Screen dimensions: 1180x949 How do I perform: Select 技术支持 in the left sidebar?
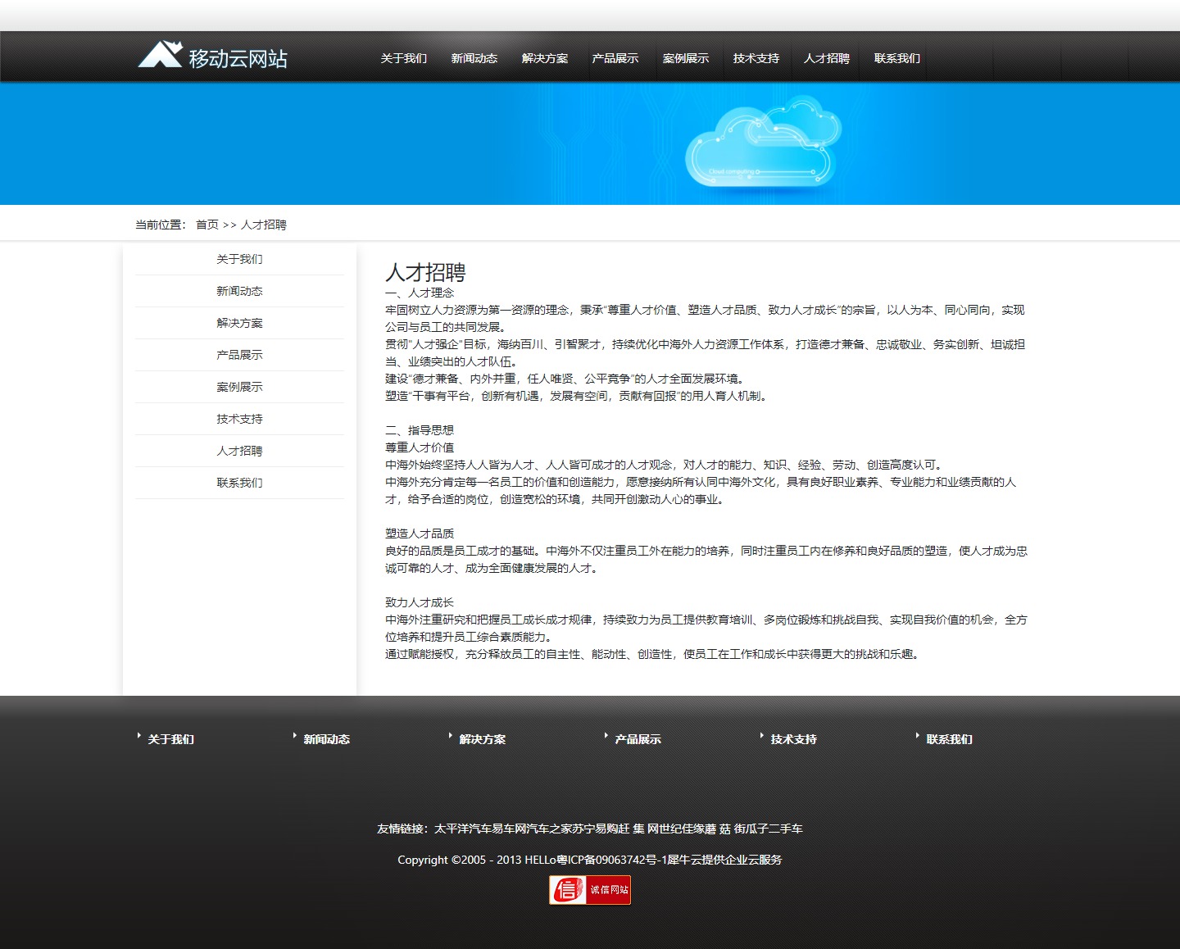(x=239, y=419)
